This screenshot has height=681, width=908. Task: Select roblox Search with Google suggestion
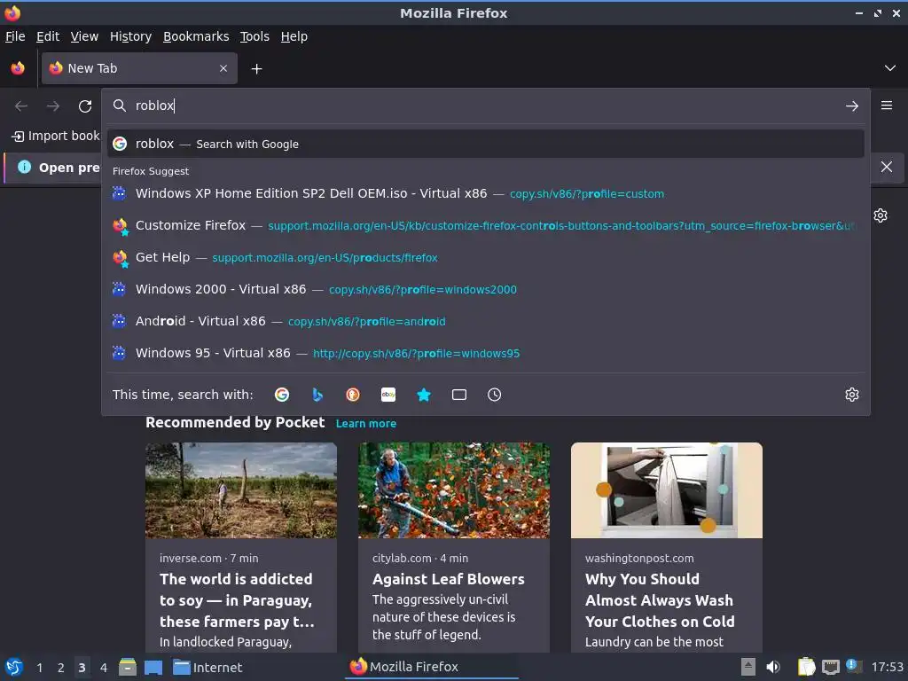(x=485, y=144)
